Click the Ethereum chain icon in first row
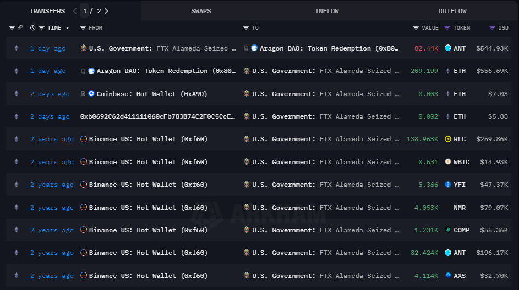The height and width of the screenshot is (290, 519). point(16,48)
